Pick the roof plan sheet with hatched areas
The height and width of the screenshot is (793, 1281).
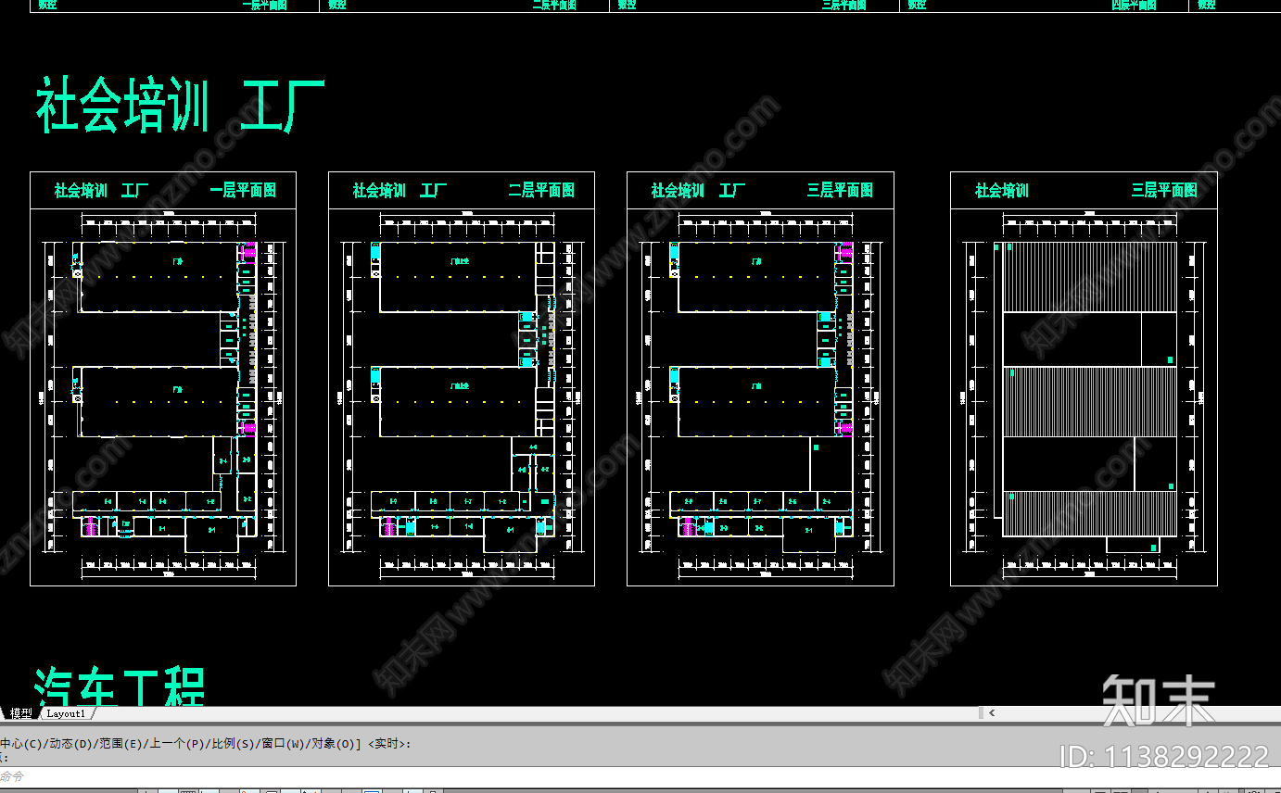pos(1084,379)
